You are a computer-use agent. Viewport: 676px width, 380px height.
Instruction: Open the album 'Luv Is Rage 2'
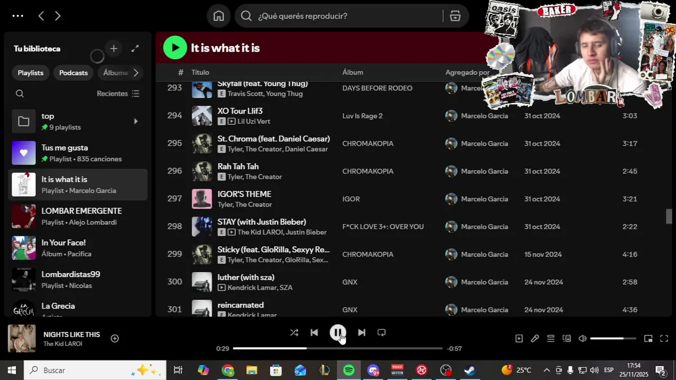coord(362,116)
